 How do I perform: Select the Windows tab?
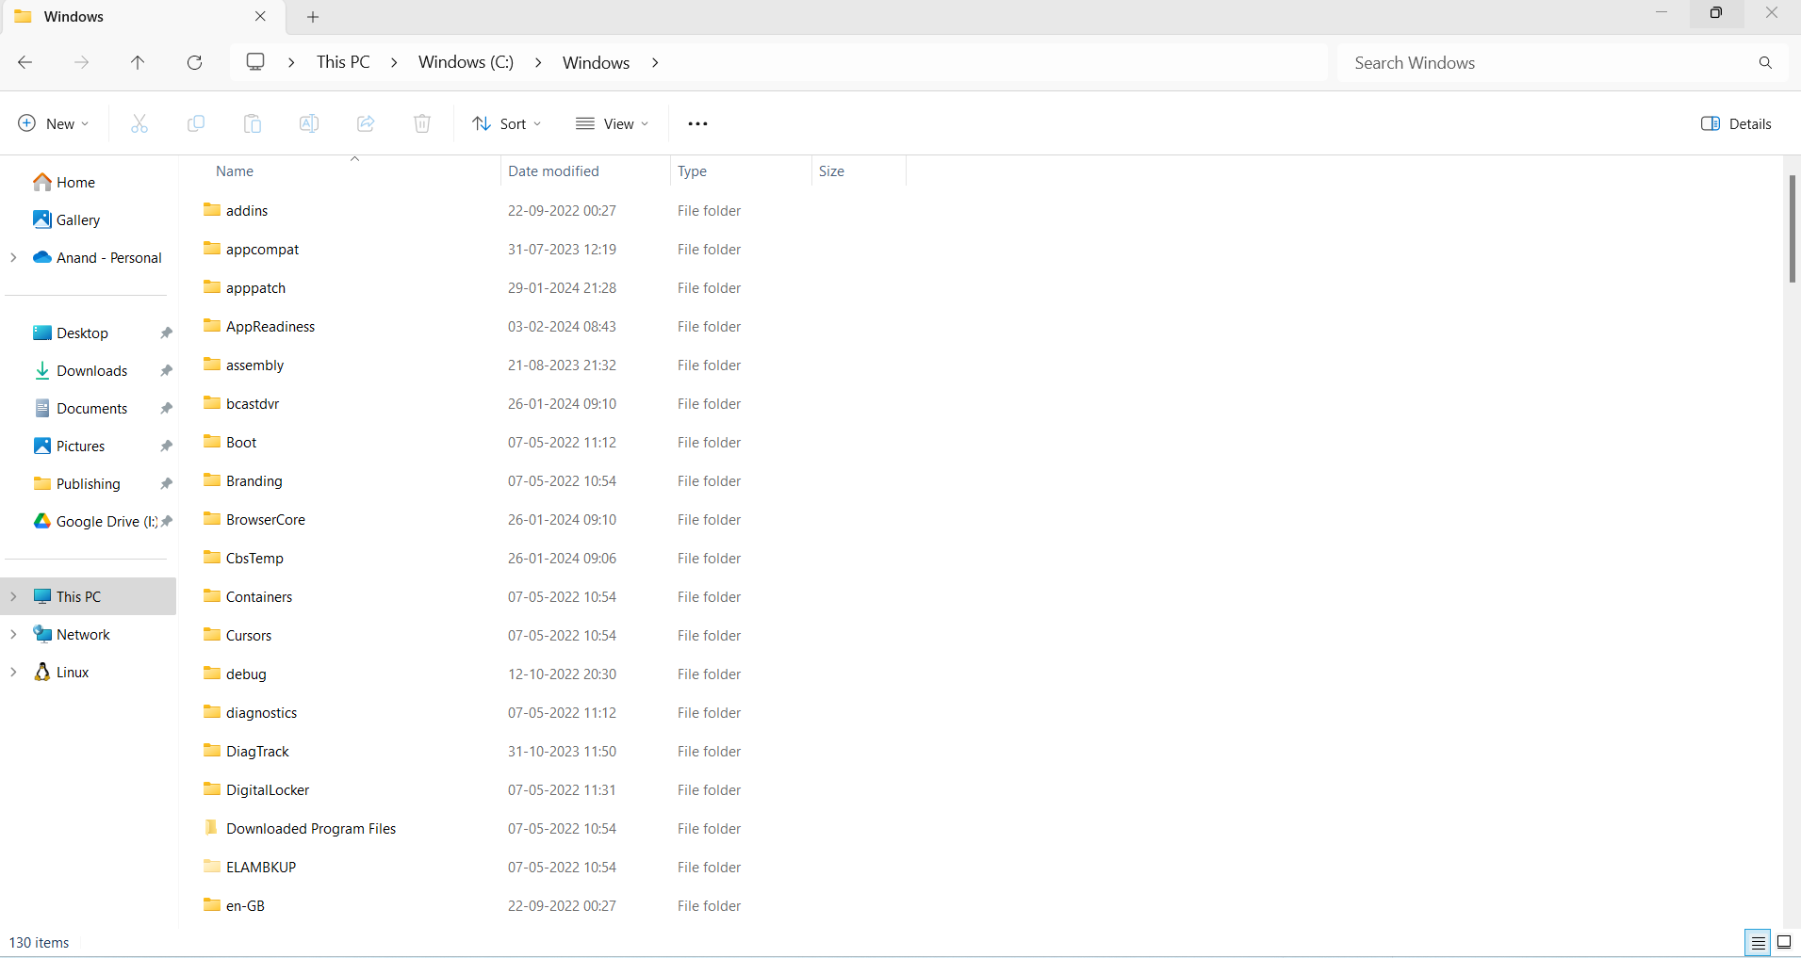pos(141,17)
